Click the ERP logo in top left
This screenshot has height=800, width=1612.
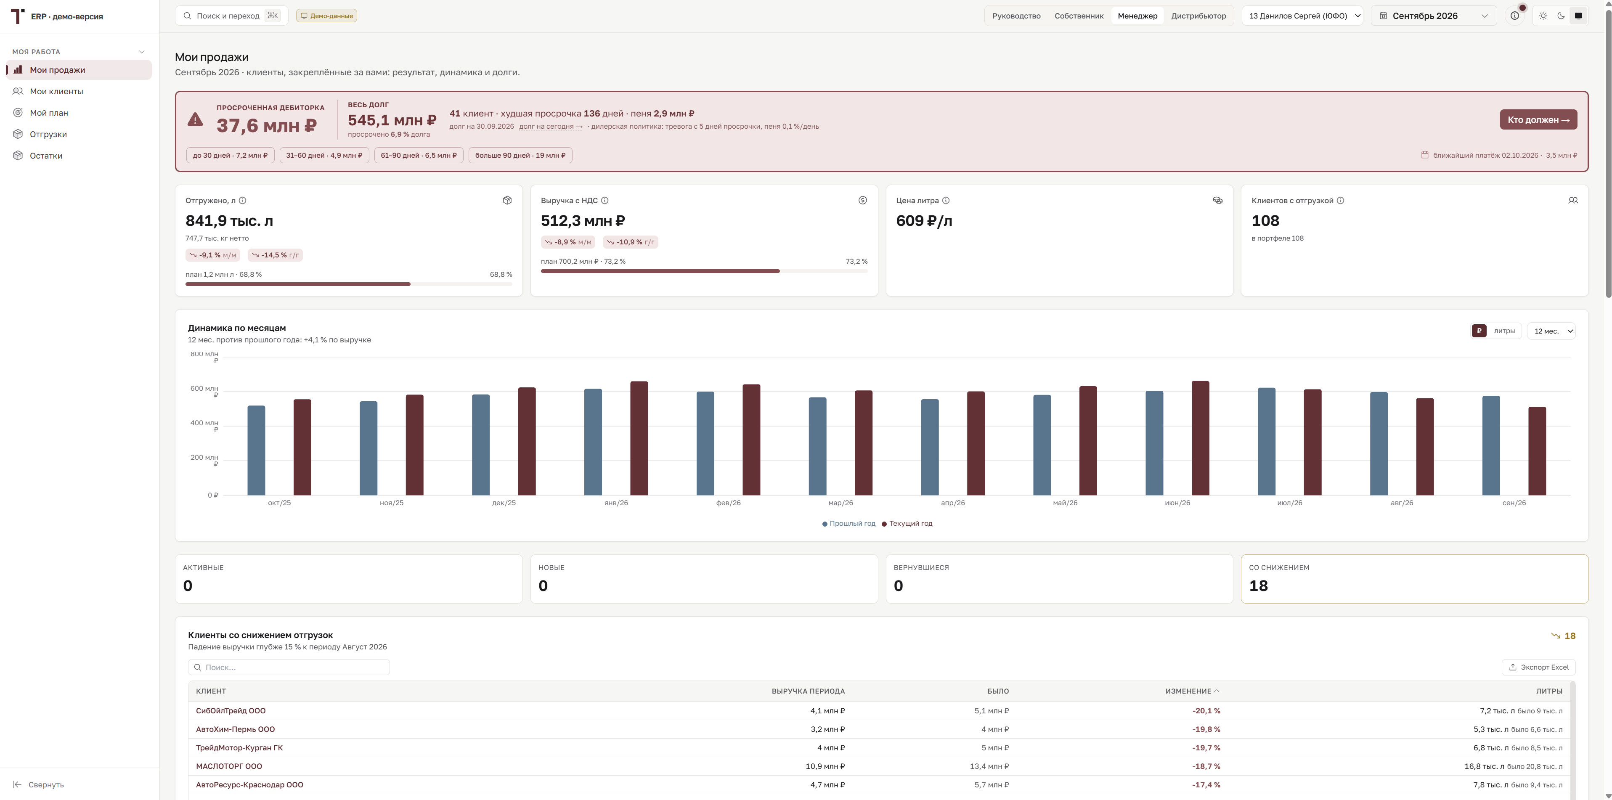(x=18, y=16)
